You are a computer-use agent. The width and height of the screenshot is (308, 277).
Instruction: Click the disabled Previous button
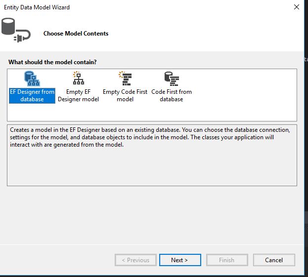click(135, 260)
